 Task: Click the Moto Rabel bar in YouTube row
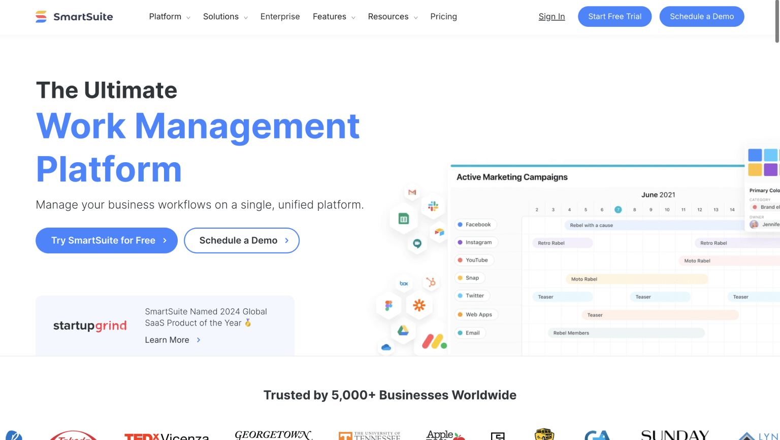click(x=729, y=261)
